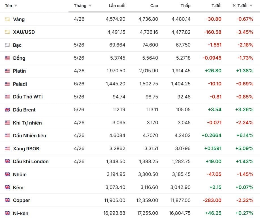Click the gold bar icon beside Vàng
Image resolution: width=260 pixels, height=219 pixels.
point(7,19)
